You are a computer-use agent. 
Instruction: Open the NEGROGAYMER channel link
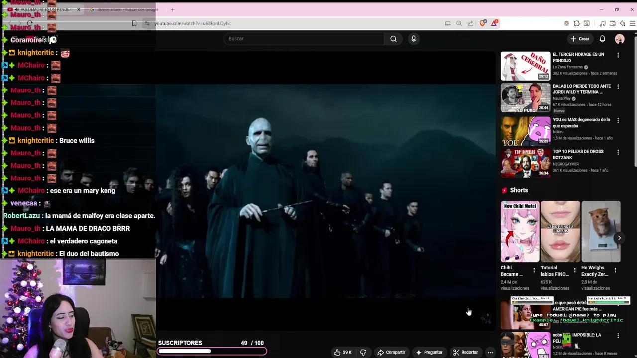pos(567,164)
